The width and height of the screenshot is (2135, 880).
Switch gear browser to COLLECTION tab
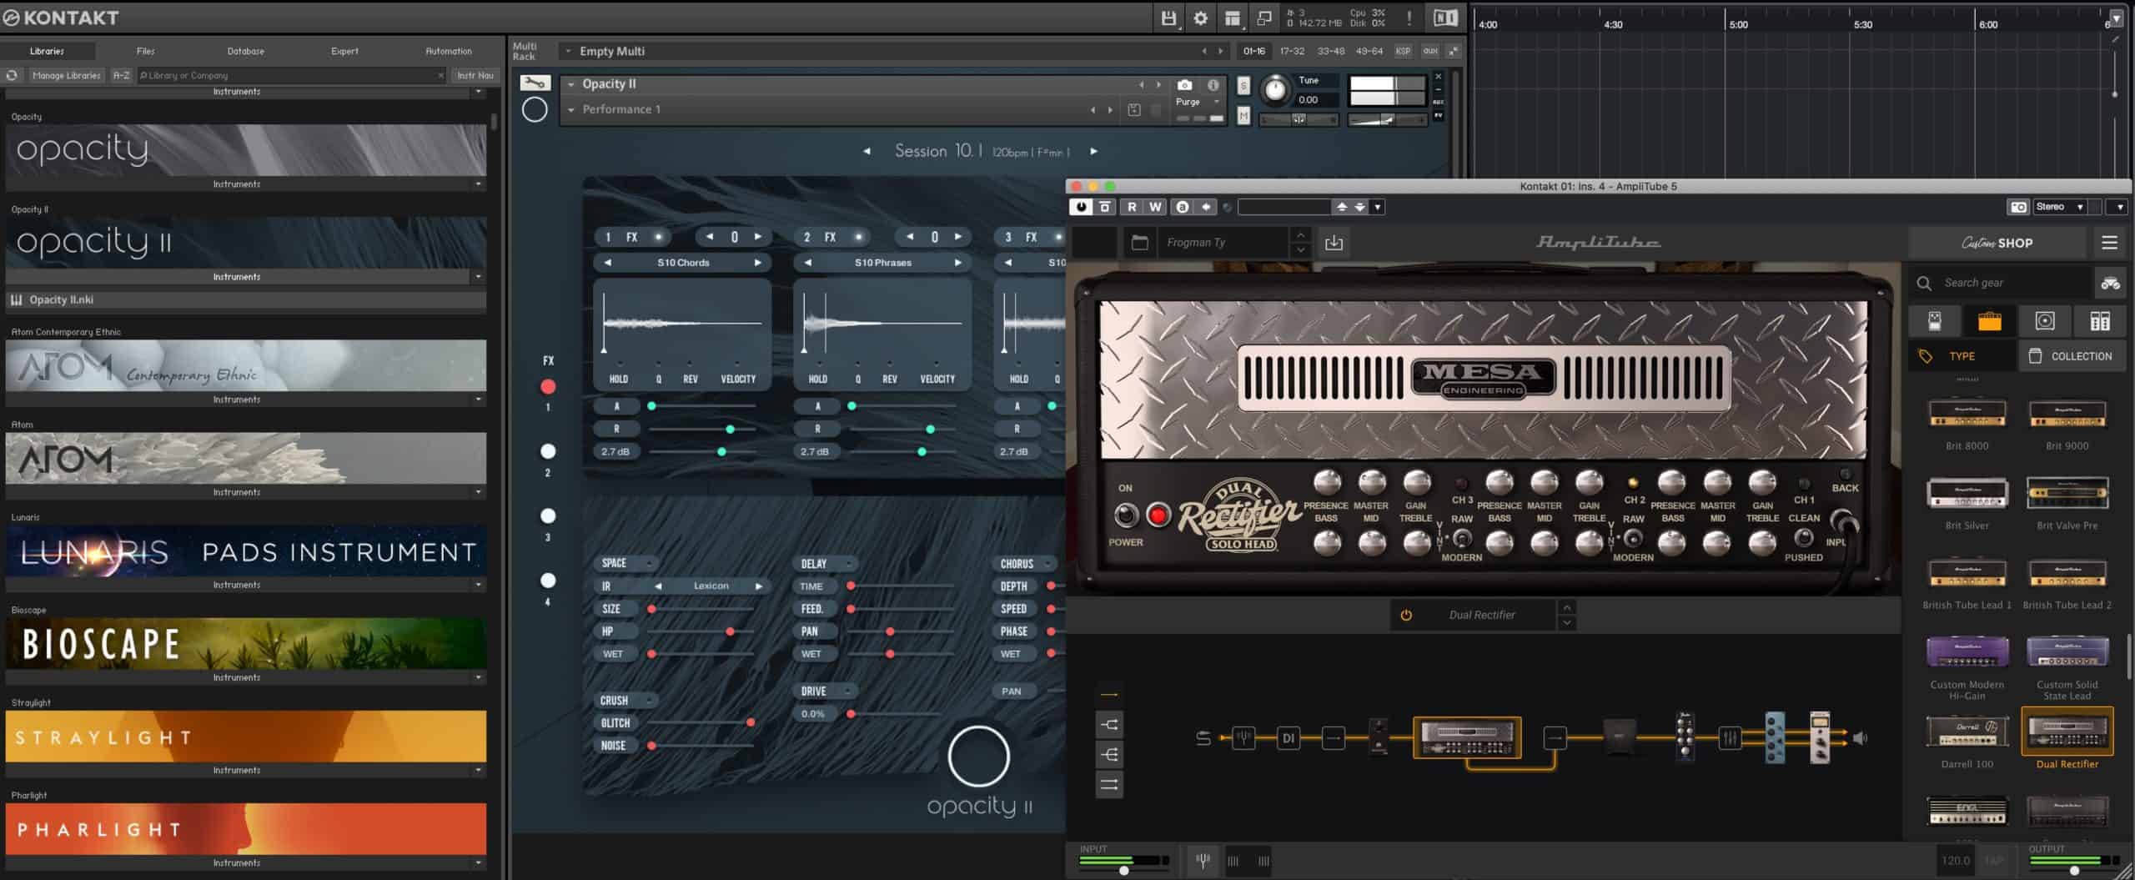[2072, 356]
